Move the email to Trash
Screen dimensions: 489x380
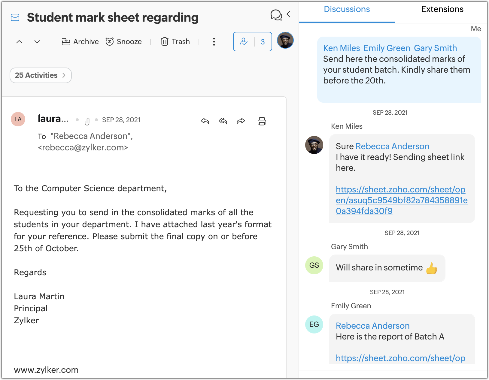[x=175, y=42]
